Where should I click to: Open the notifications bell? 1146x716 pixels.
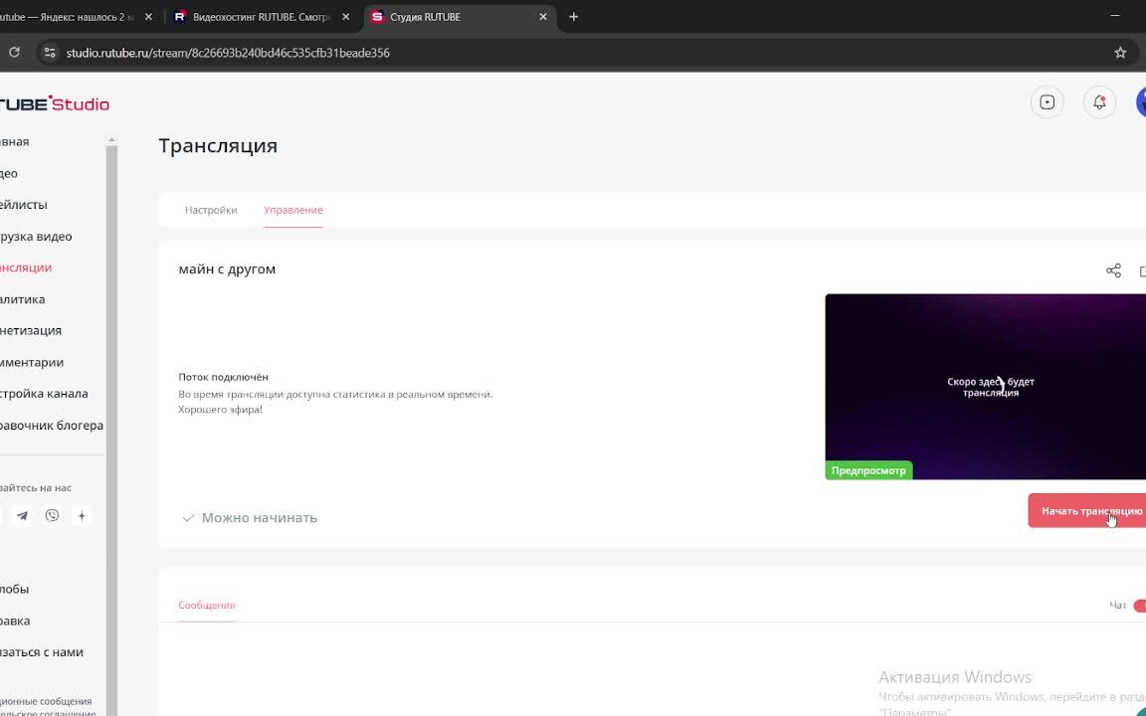click(1099, 102)
